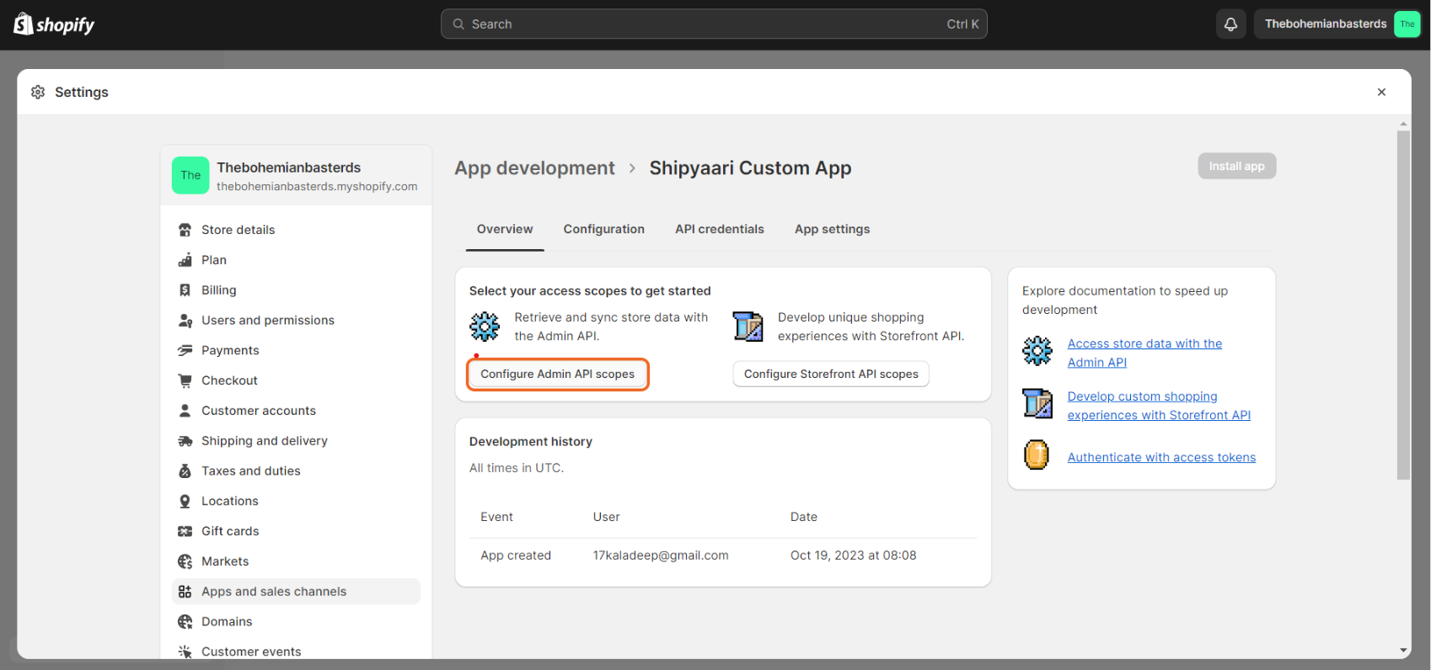1431x670 pixels.
Task: Click 17kaladeep@gmail.com in history table
Action: point(661,556)
